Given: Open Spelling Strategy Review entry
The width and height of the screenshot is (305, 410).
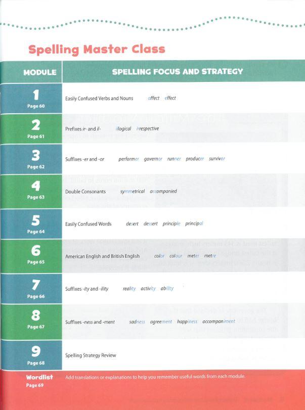Looking at the screenshot, I should pyautogui.click(x=91, y=355).
